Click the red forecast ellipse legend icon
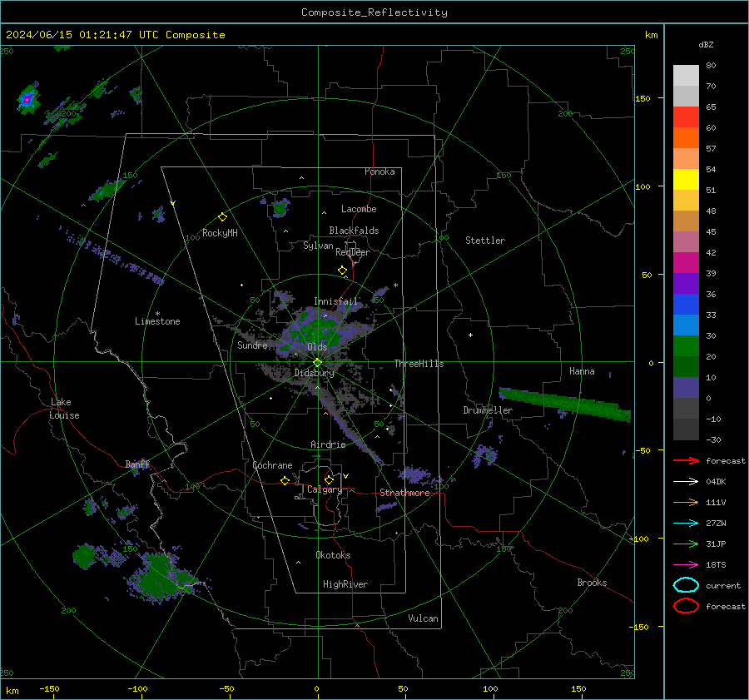The width and height of the screenshot is (749, 700). pyautogui.click(x=686, y=606)
